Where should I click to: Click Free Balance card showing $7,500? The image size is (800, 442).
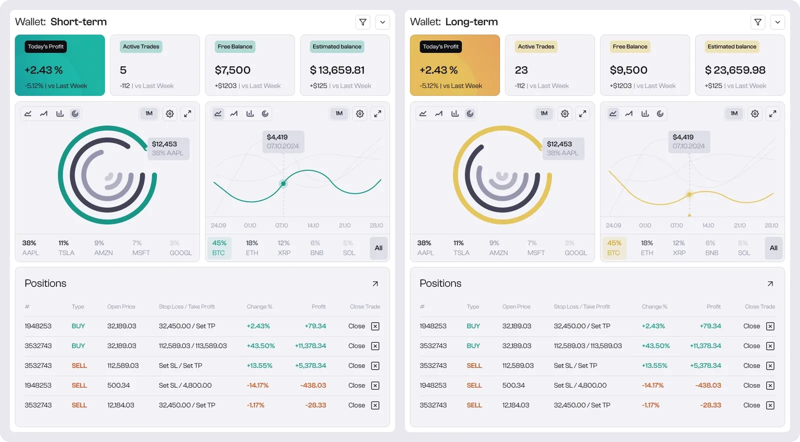coord(250,65)
